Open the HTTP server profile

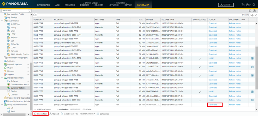[13, 34]
